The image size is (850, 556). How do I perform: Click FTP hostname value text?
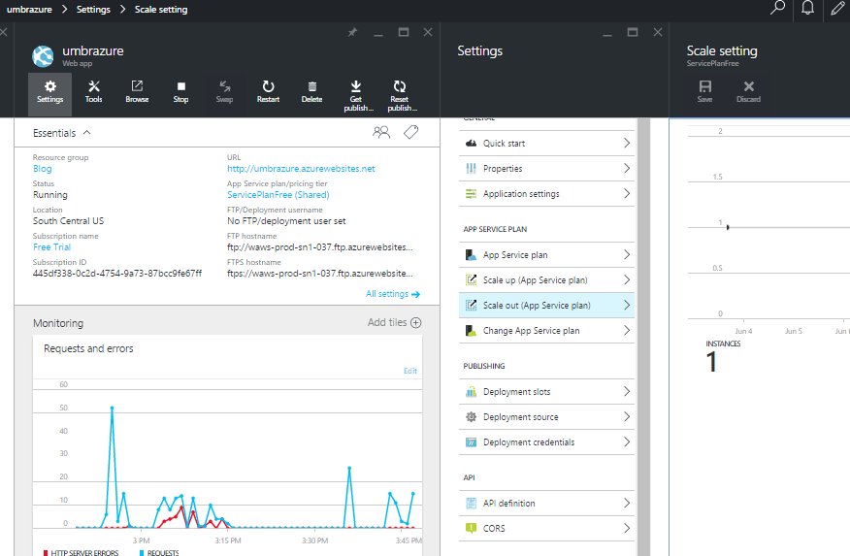pos(320,247)
